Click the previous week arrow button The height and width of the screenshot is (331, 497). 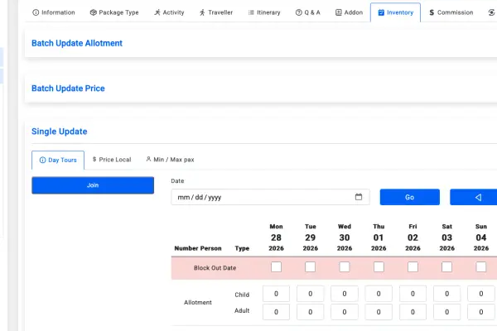[x=478, y=197]
